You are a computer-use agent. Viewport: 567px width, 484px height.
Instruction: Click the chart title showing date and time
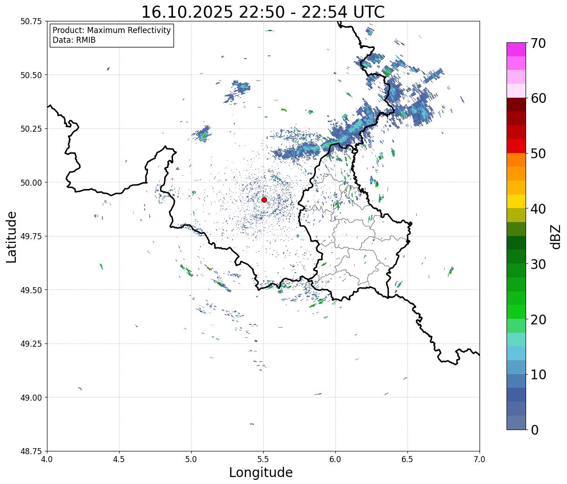263,12
